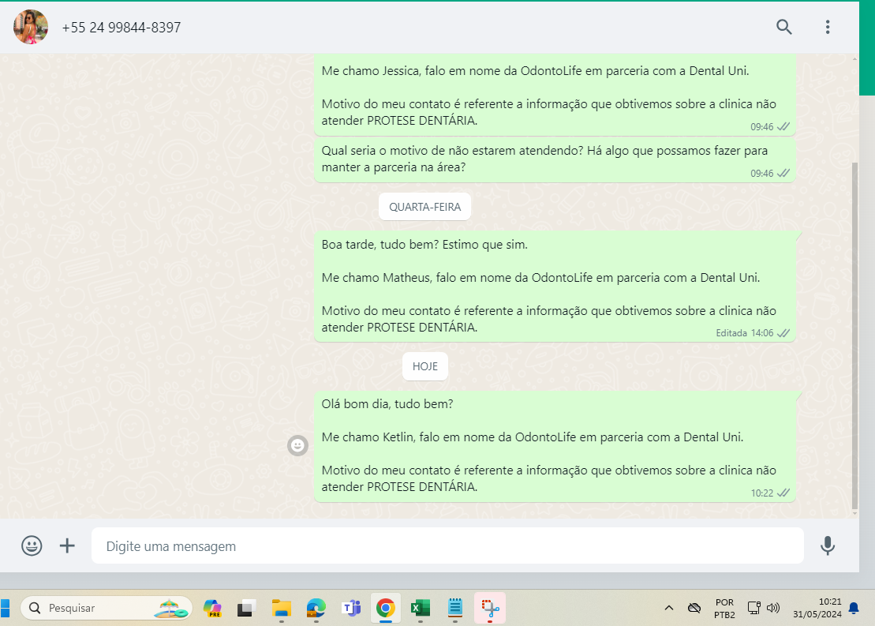875x626 pixels.
Task: Open Task View on the taskbar
Action: click(246, 608)
